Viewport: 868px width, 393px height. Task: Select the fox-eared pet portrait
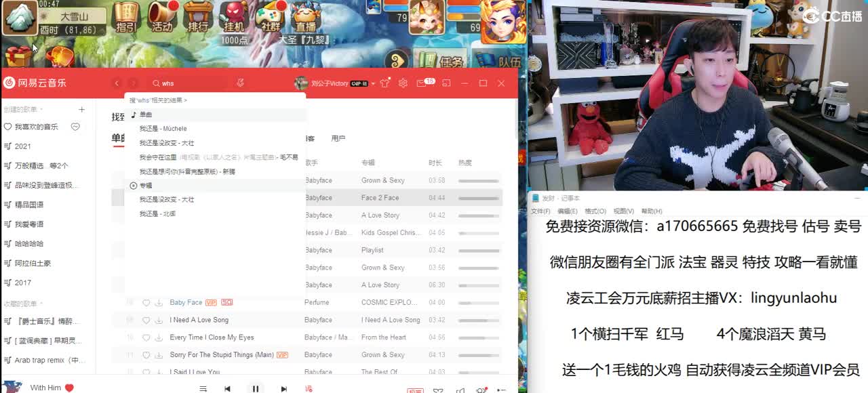(x=426, y=18)
